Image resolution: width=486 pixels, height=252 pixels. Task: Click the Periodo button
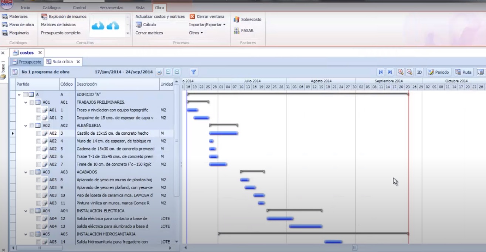tap(438, 72)
